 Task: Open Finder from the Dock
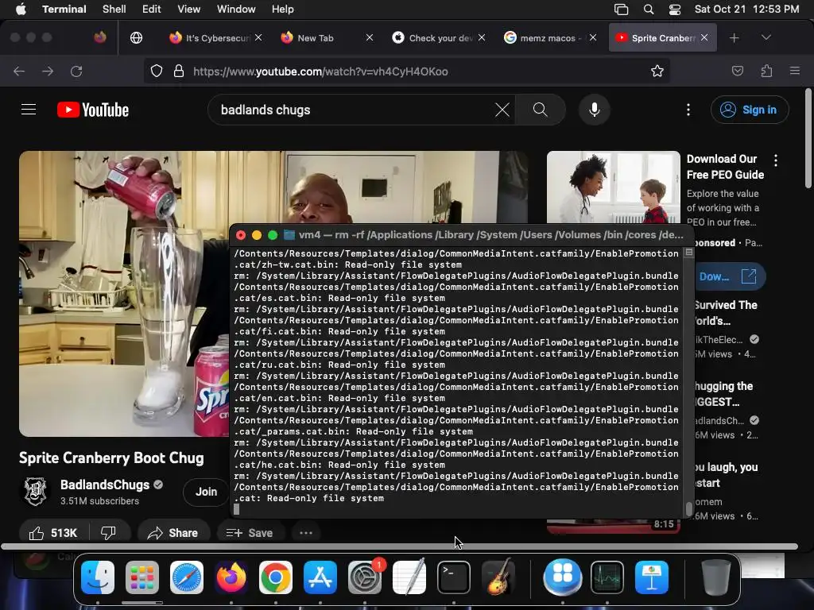[x=98, y=577]
